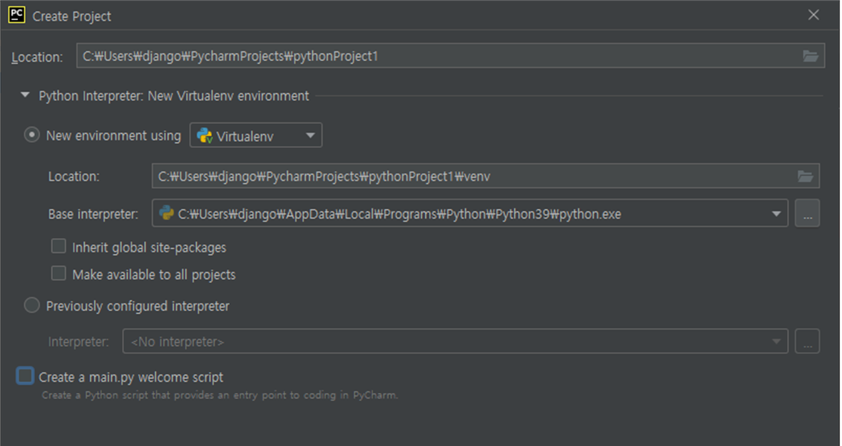842x446 pixels.
Task: Click the top project Location label
Action: (38, 57)
